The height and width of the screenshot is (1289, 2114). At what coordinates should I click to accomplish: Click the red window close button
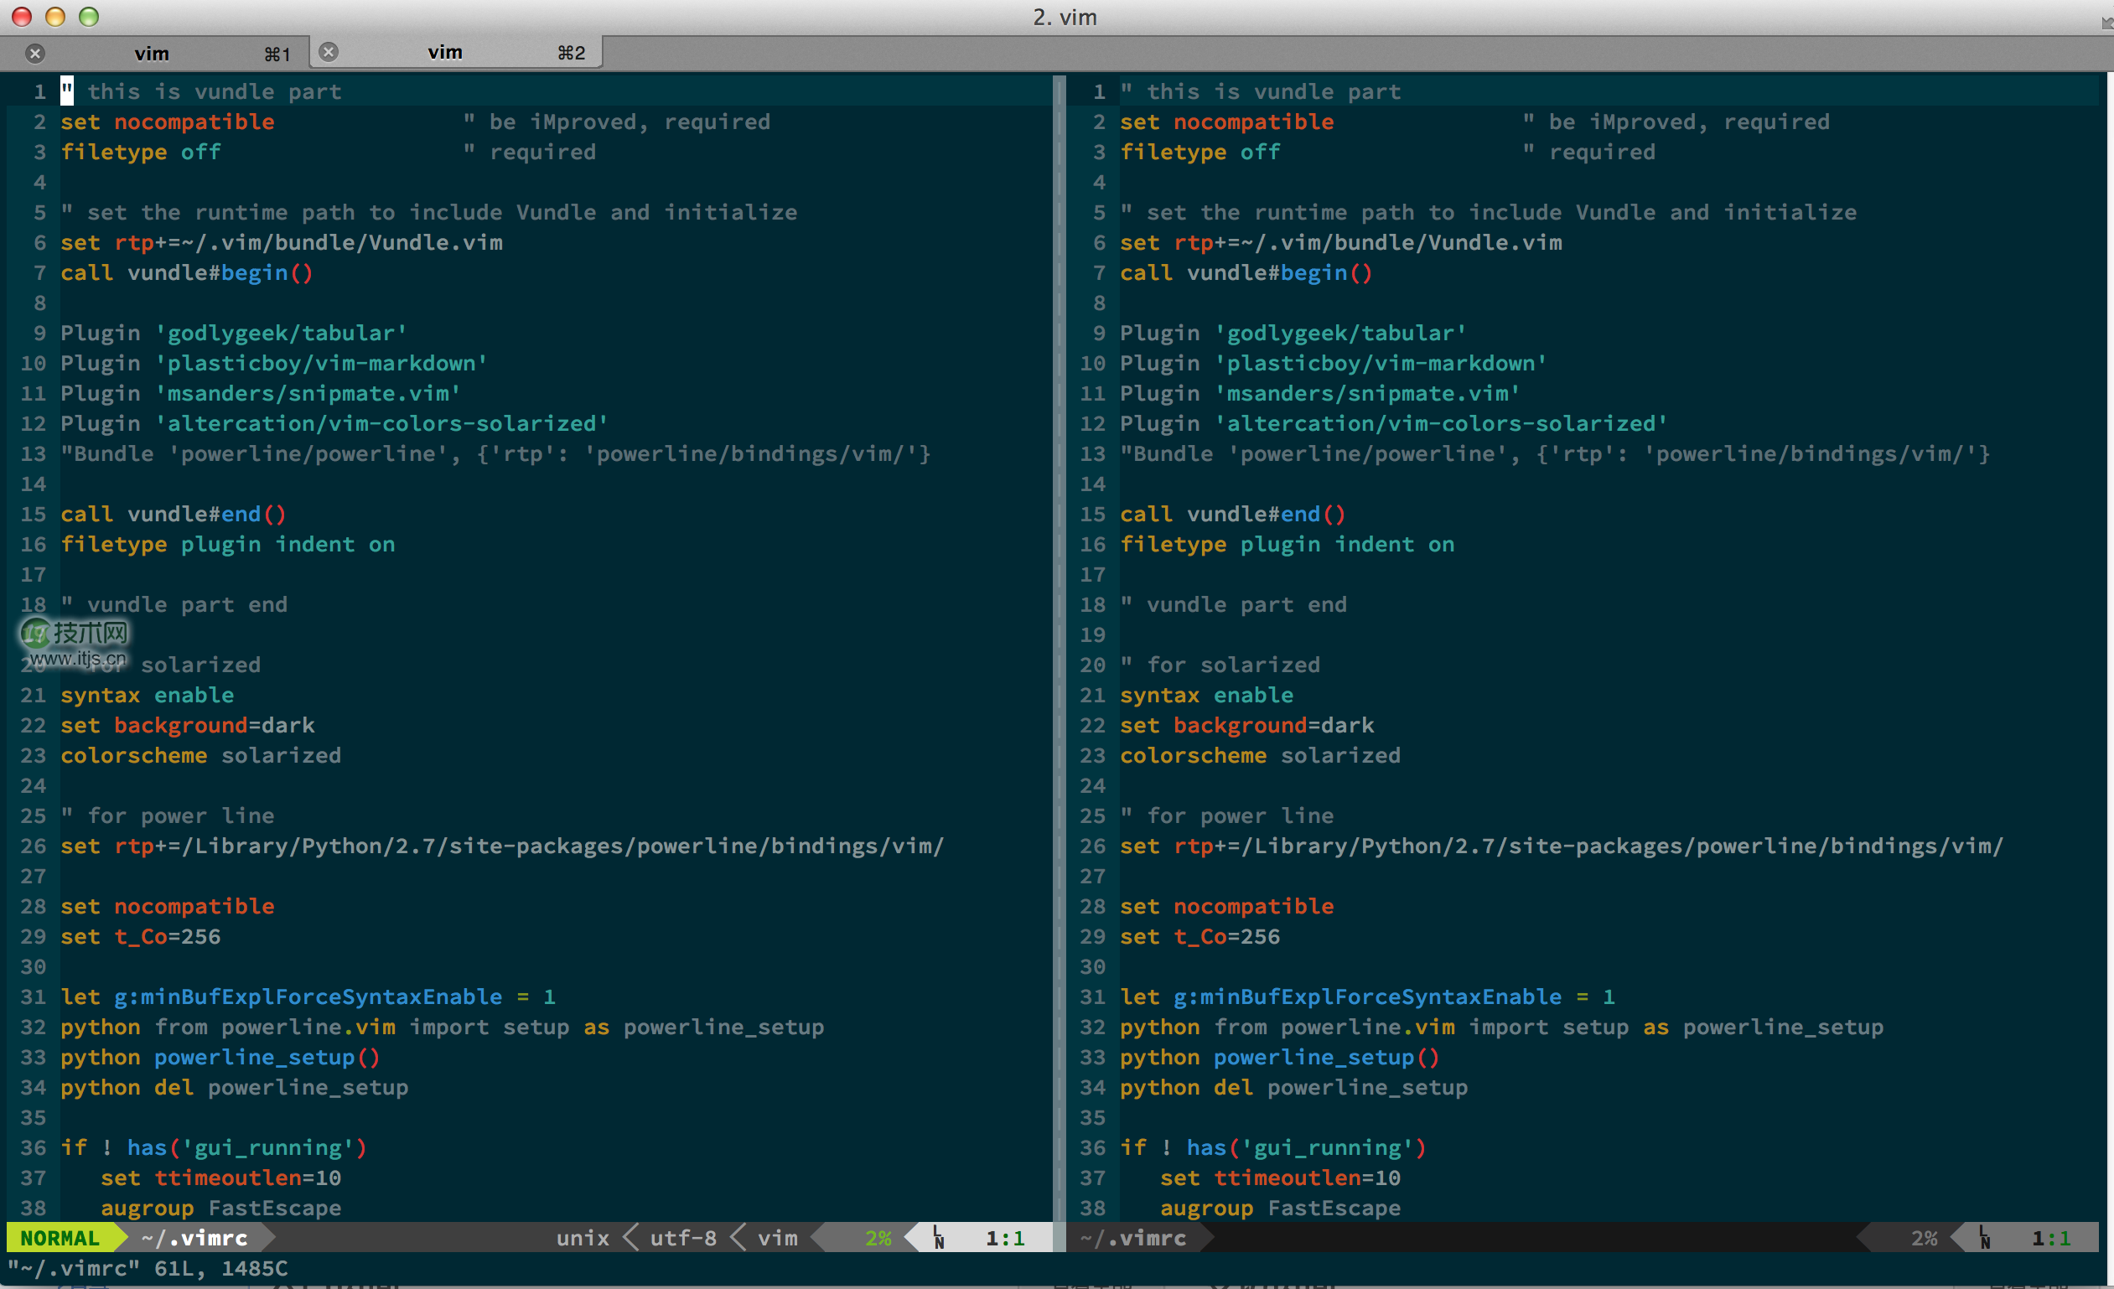click(x=23, y=16)
